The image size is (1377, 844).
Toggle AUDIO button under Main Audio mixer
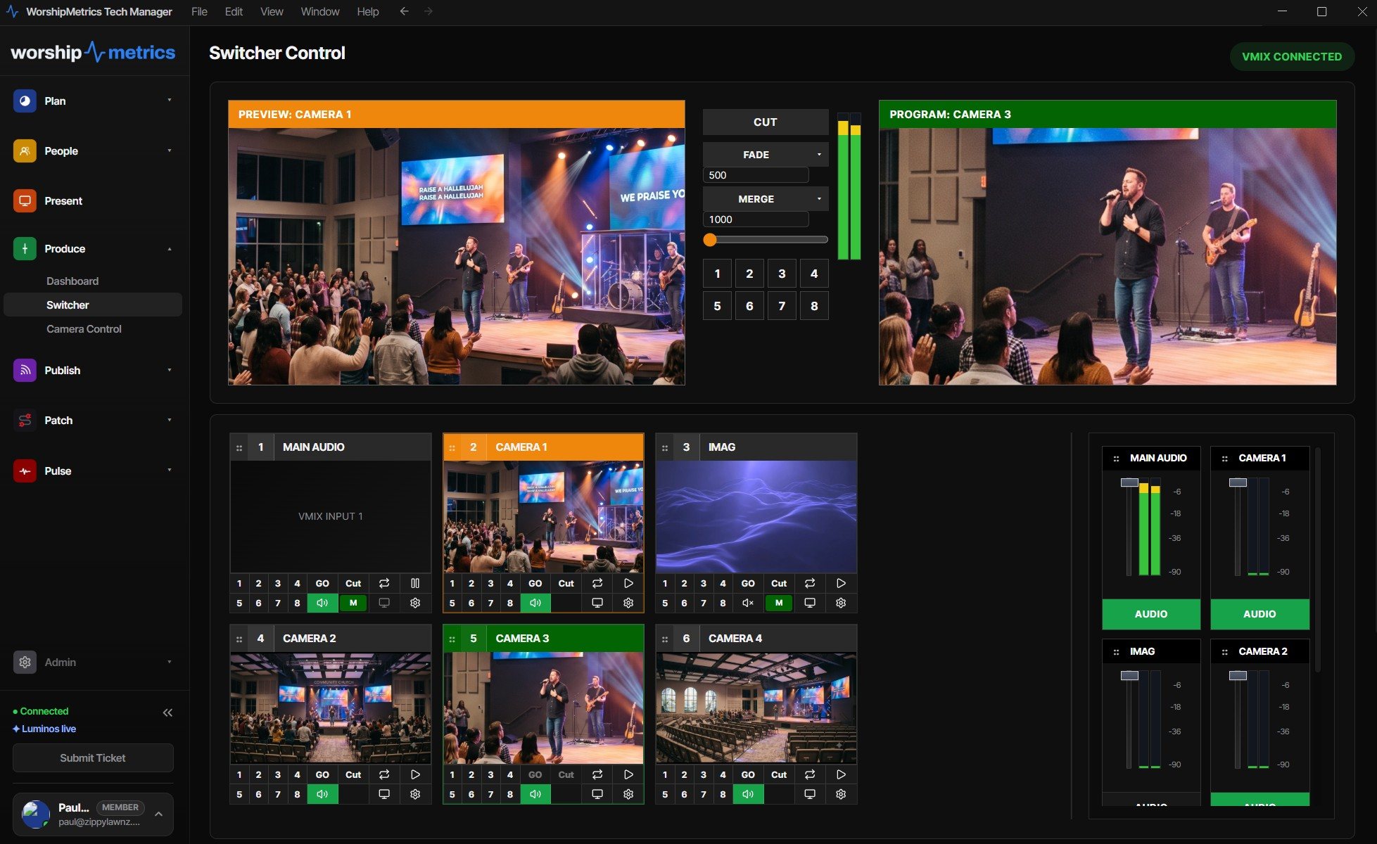coord(1151,614)
